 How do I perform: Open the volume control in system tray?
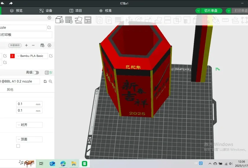click(231, 164)
